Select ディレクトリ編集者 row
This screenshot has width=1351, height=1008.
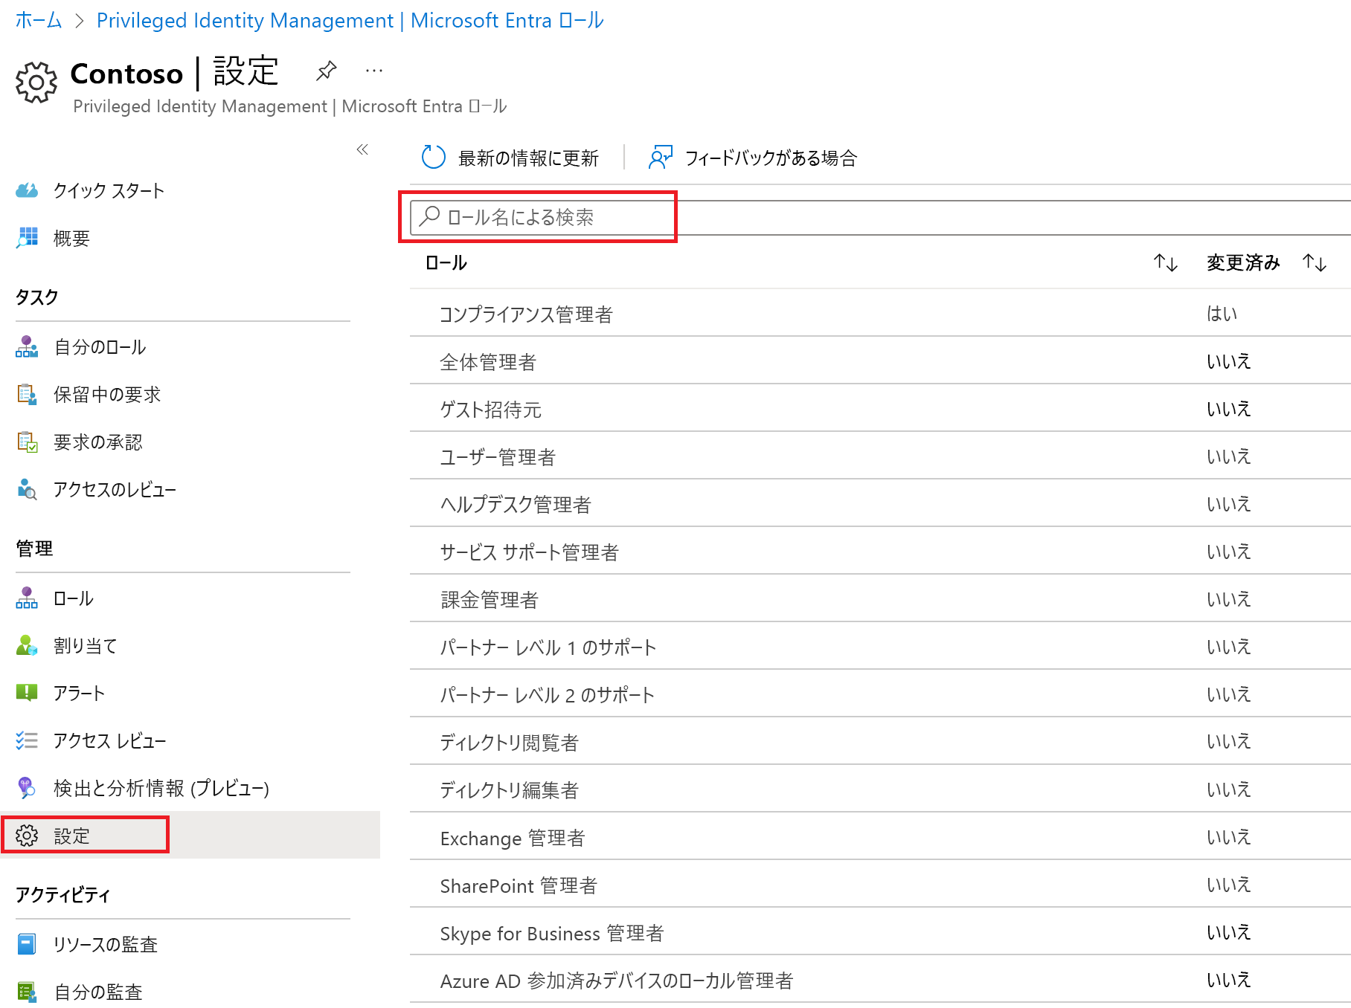coord(880,789)
